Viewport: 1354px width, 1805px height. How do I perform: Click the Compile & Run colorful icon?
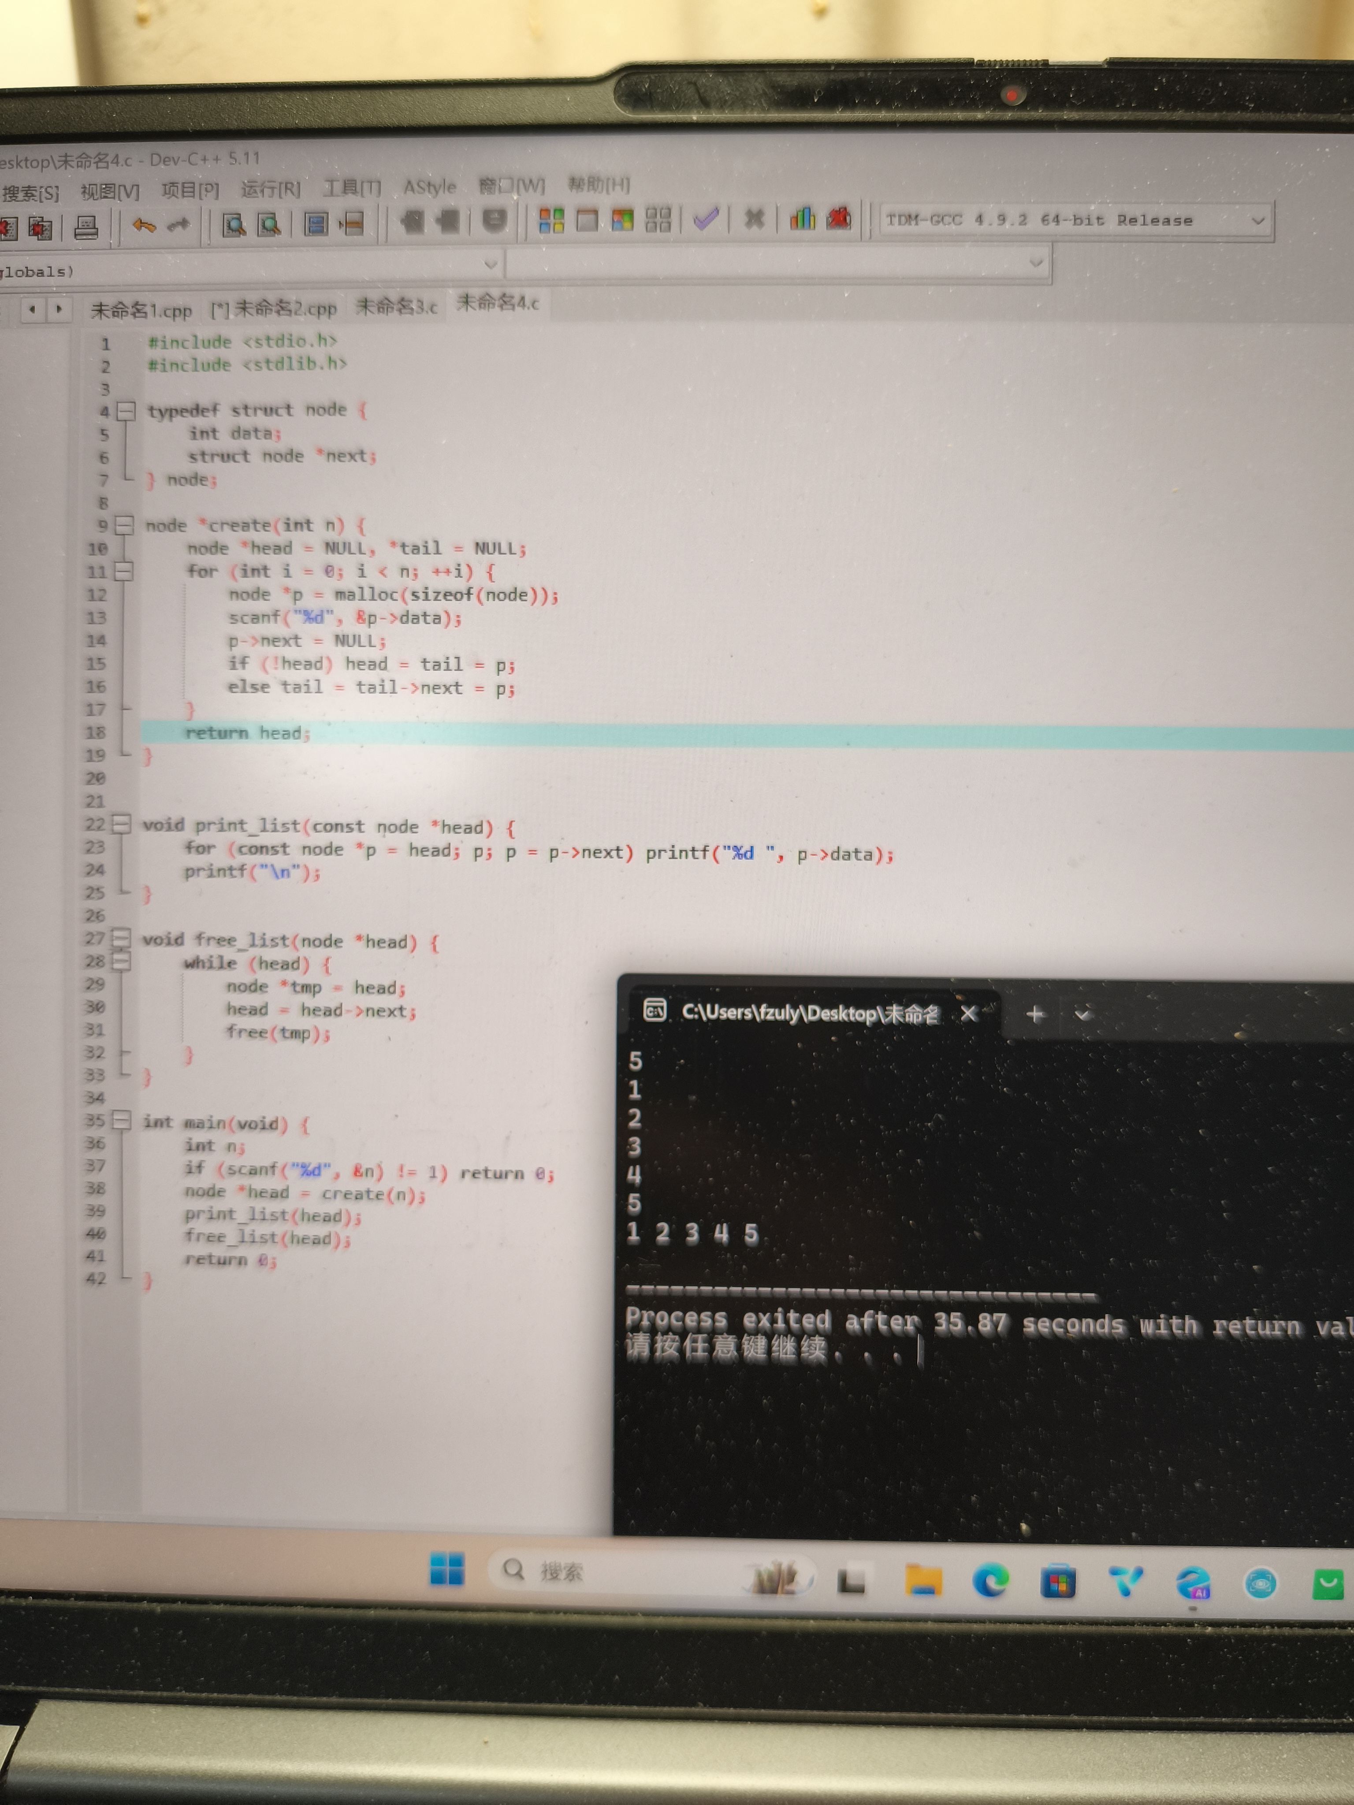(623, 220)
